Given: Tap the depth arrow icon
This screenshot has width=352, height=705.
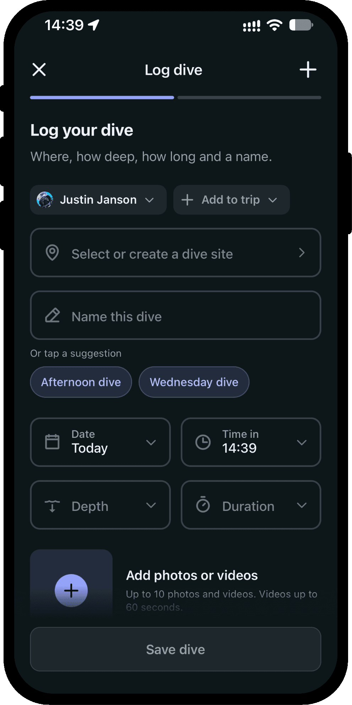Looking at the screenshot, I should [x=52, y=506].
